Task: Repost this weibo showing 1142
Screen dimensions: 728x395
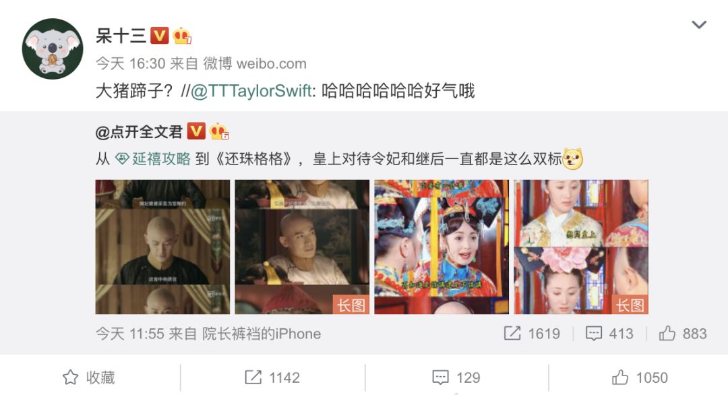Action: (272, 377)
